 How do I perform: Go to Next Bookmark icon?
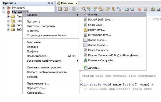tap(113, 9)
